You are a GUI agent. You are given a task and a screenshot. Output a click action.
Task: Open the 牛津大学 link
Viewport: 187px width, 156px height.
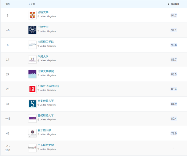(43, 27)
